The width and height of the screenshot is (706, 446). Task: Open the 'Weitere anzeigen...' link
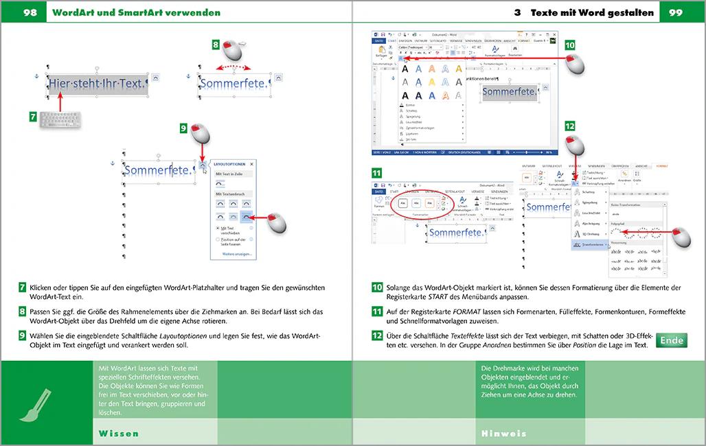pos(237,254)
